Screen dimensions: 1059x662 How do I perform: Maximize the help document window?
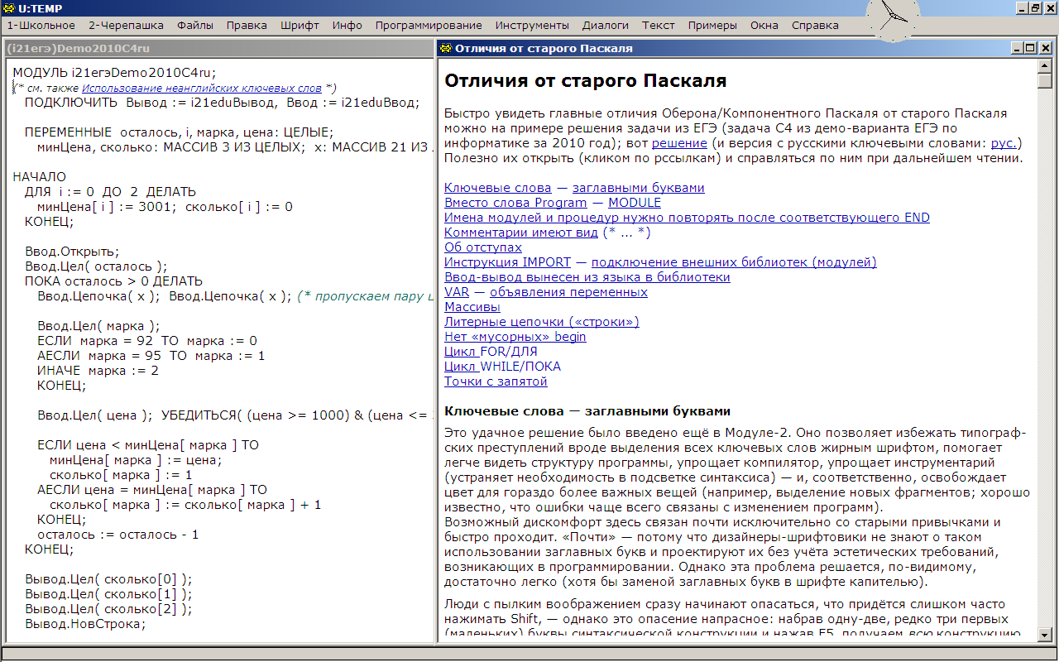[x=1031, y=48]
